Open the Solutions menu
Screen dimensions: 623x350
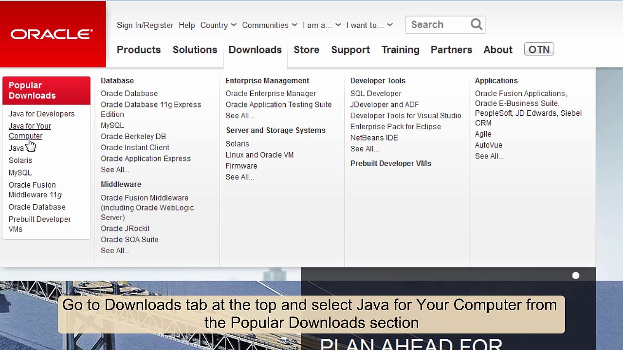[195, 50]
